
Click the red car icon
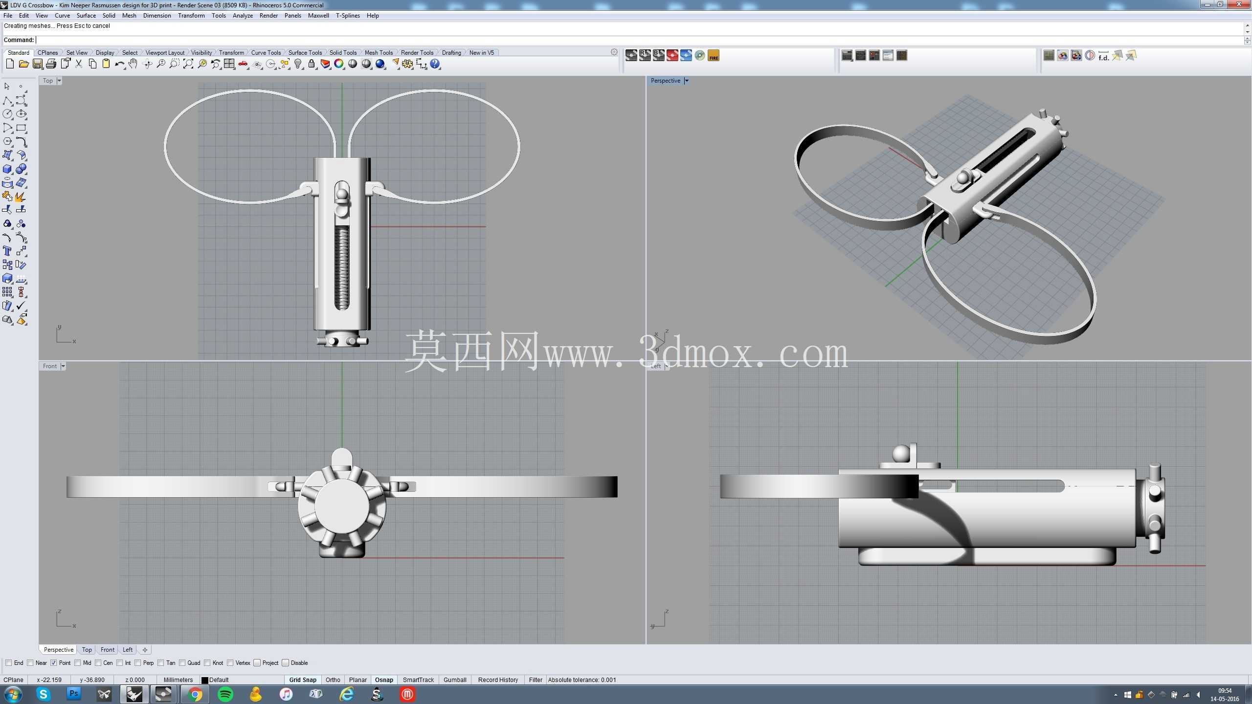243,64
